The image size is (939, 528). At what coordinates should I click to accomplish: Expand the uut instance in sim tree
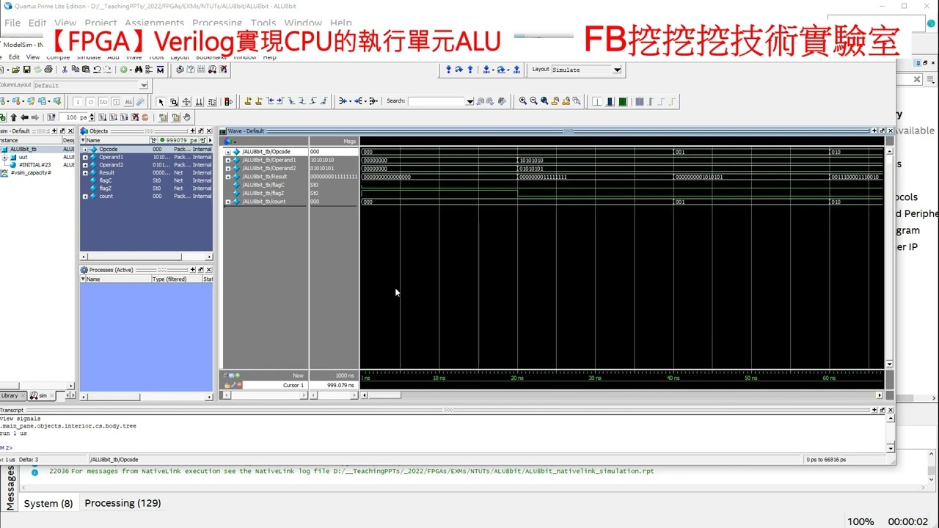pyautogui.click(x=4, y=157)
